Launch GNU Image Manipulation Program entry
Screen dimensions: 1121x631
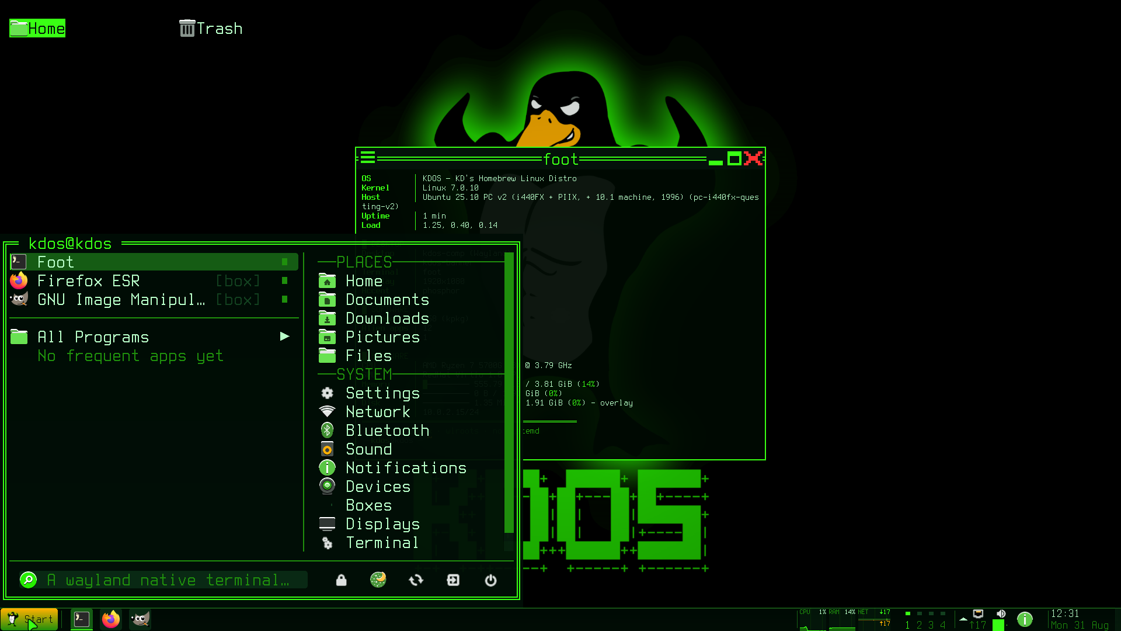[x=154, y=299]
